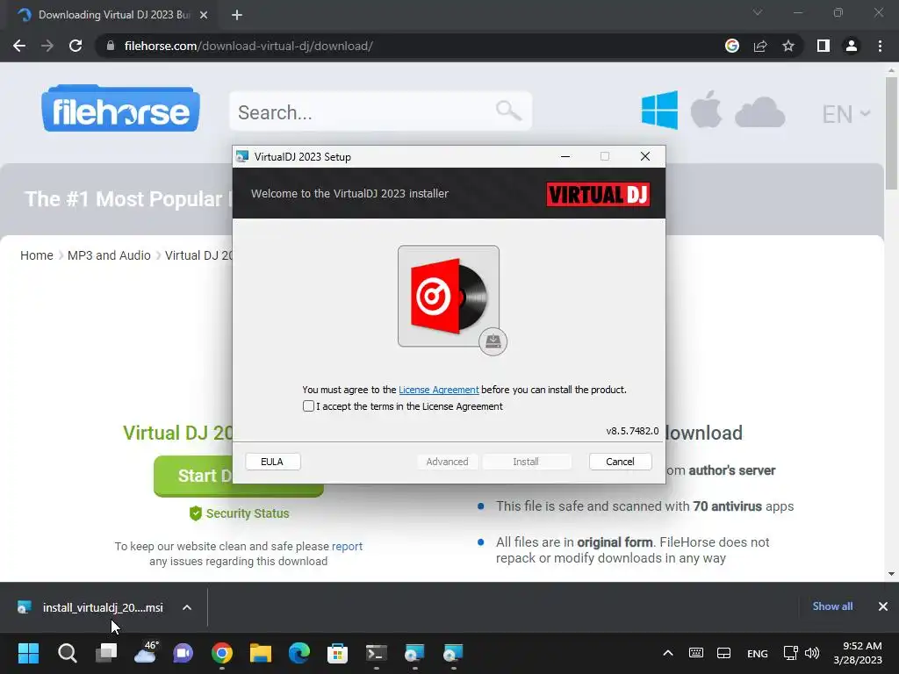The image size is (899, 674).
Task: Click the VirtualDJ vinyl installer icon
Action: [x=449, y=297]
